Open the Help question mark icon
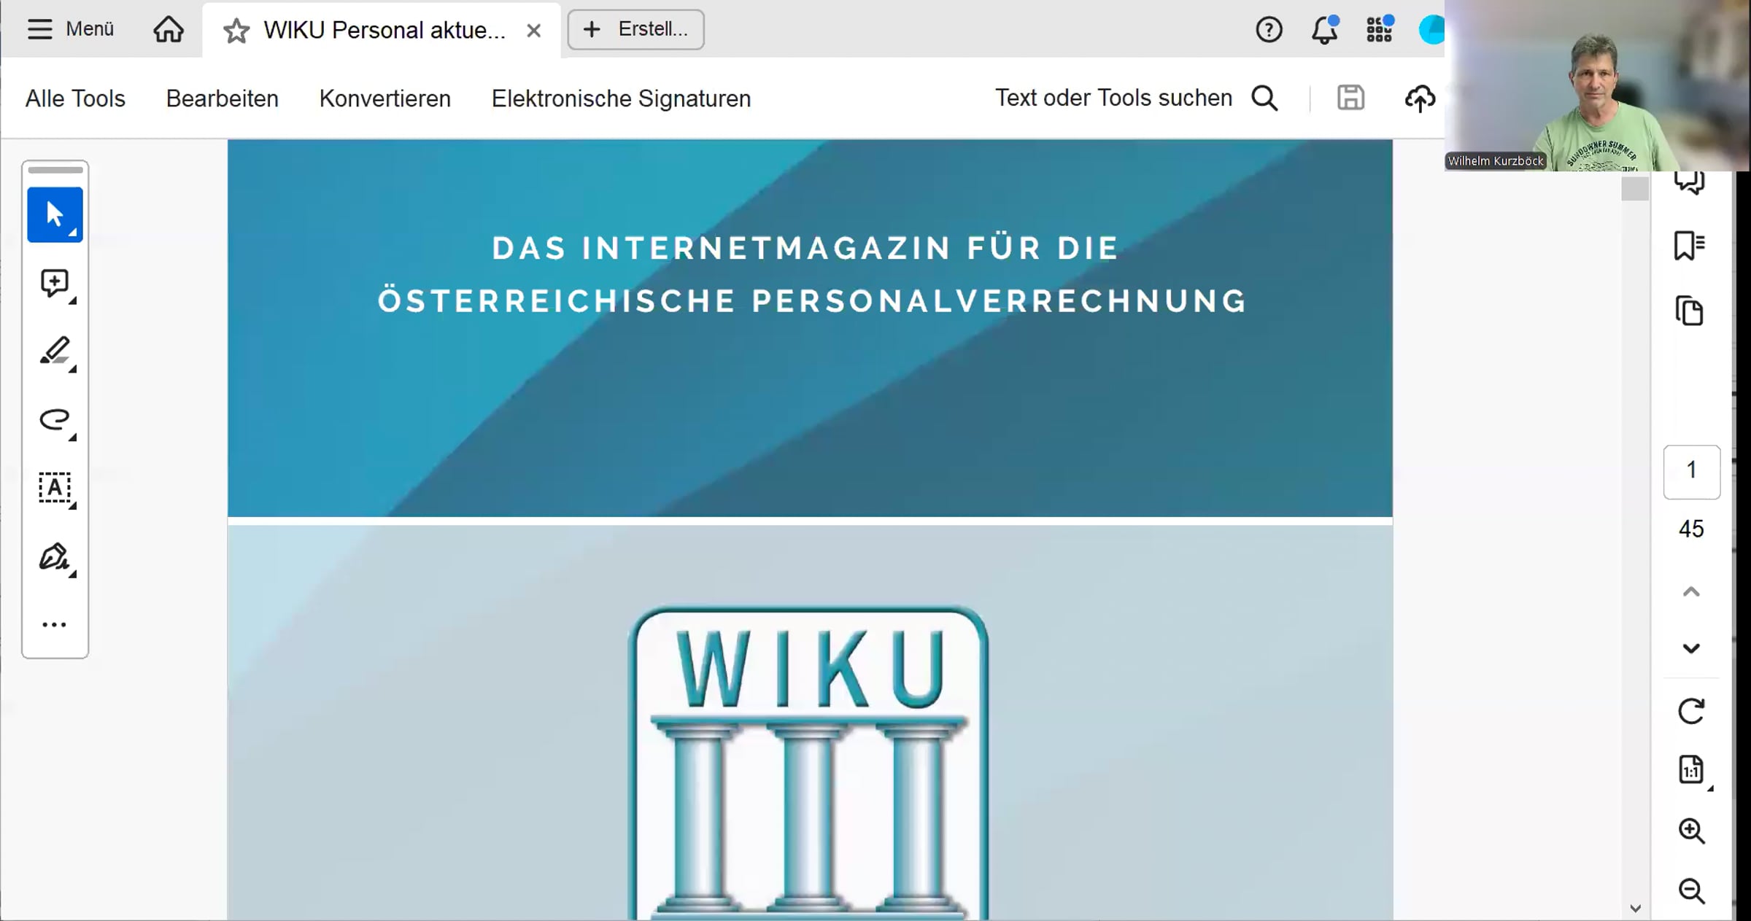Viewport: 1751px width, 921px height. 1269,30
